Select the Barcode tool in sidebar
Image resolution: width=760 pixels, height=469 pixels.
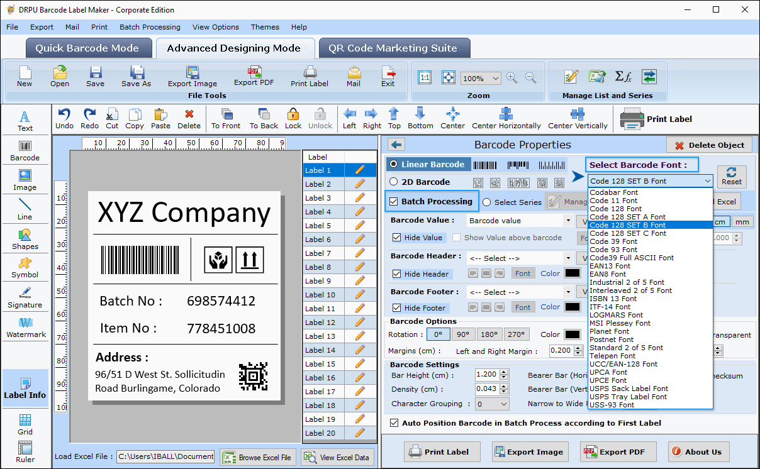pyautogui.click(x=25, y=150)
